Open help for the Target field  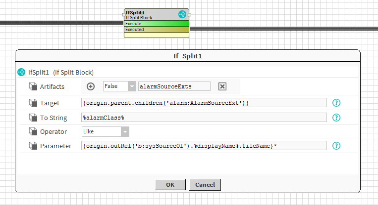coord(337,103)
